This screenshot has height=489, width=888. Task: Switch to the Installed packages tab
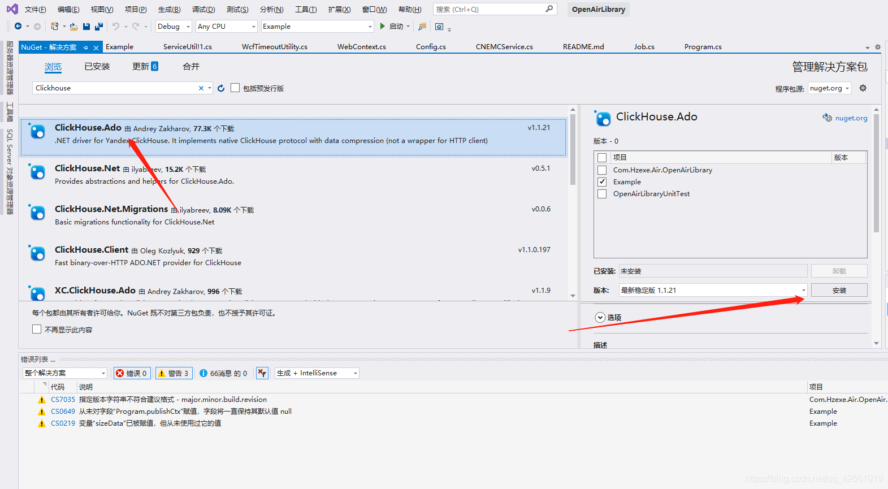click(x=97, y=67)
